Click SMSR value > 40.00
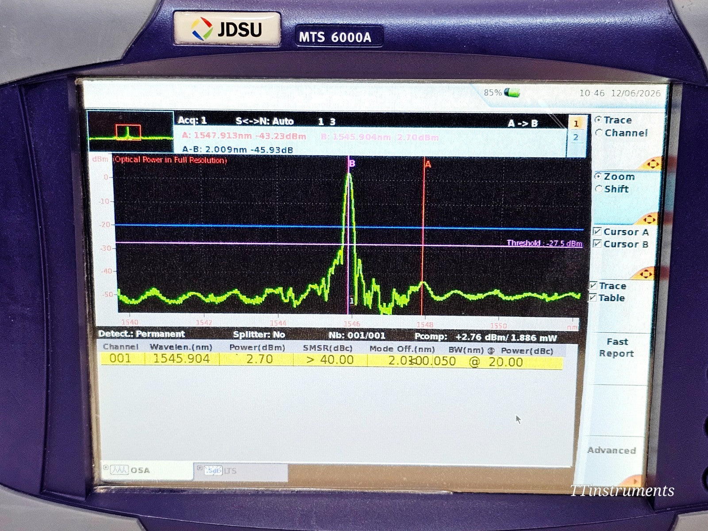 pyautogui.click(x=330, y=360)
